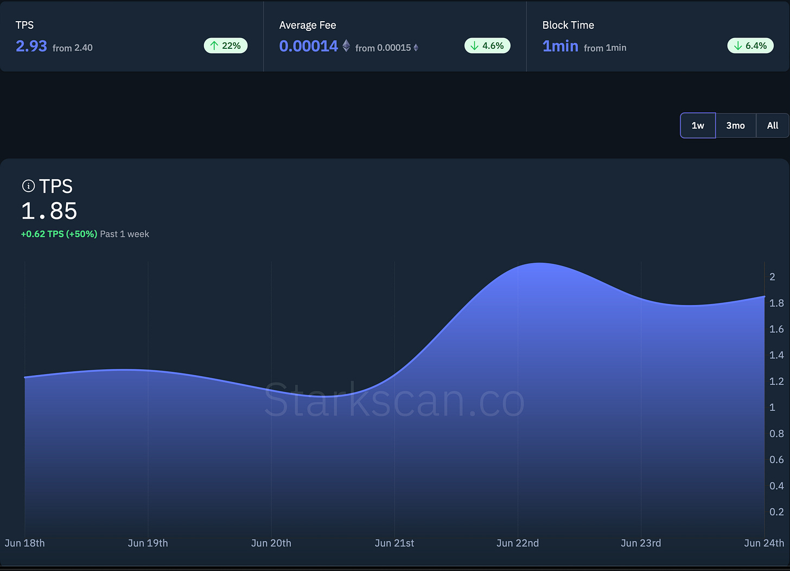Click the Jun 20th axis label
This screenshot has height=571, width=790.
point(271,543)
